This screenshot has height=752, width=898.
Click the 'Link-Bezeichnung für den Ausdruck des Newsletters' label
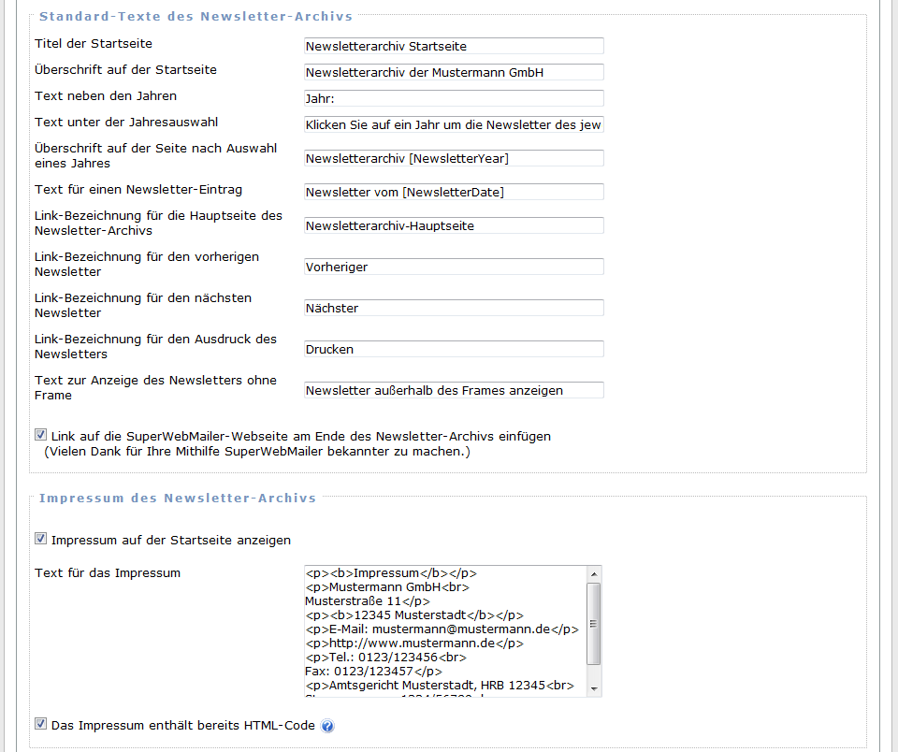(156, 346)
